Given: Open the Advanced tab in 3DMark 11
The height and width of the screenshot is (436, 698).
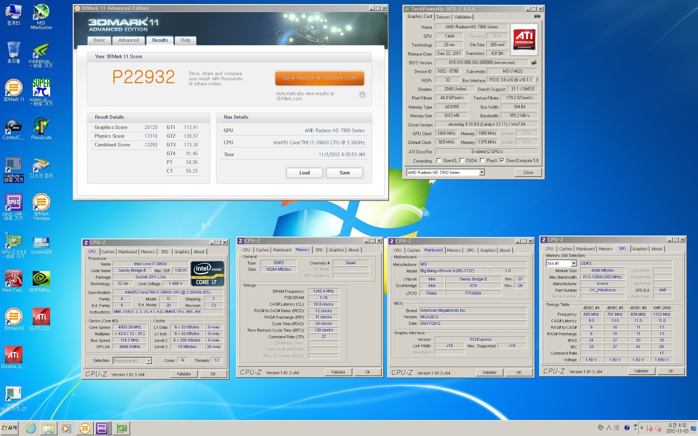Looking at the screenshot, I should [x=128, y=40].
